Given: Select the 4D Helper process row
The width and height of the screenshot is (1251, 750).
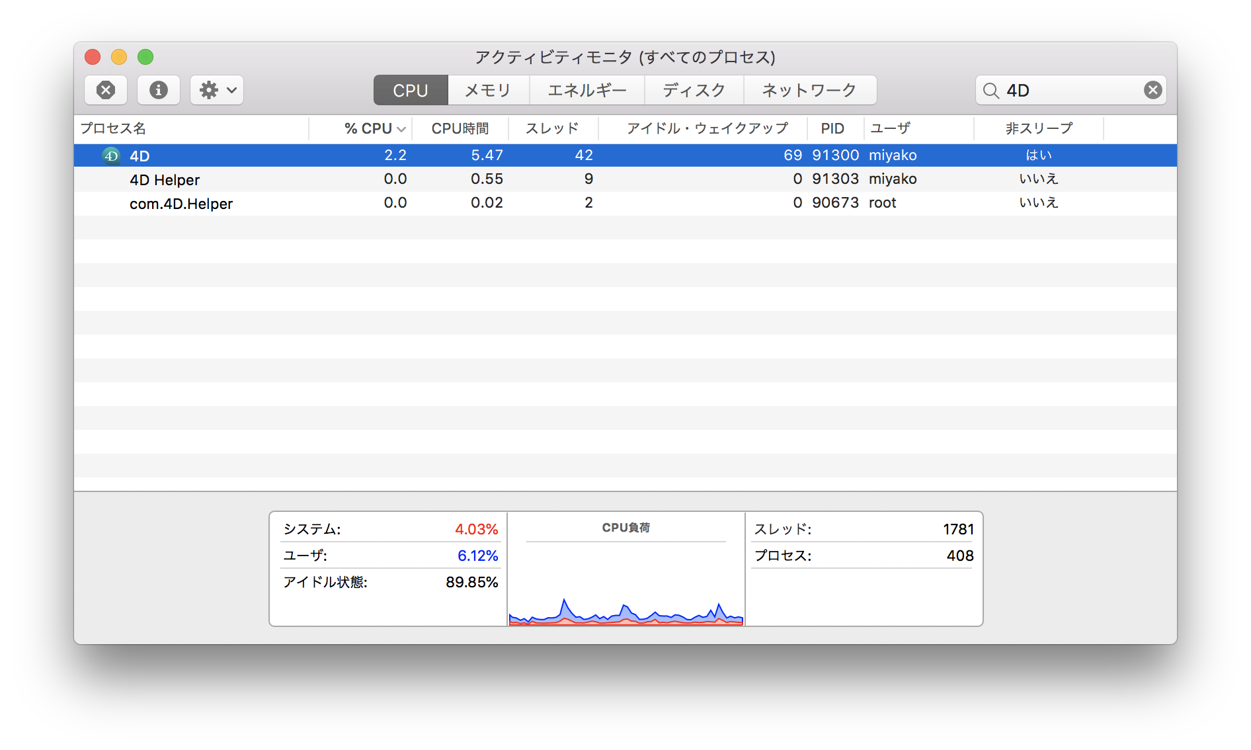Looking at the screenshot, I should click(x=625, y=179).
